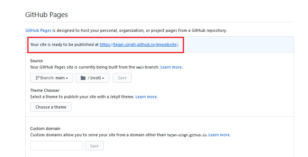Image resolution: width=308 pixels, height=157 pixels.
Task: Click the monospace tejan-singh.github.io domain text
Action: [x=187, y=135]
